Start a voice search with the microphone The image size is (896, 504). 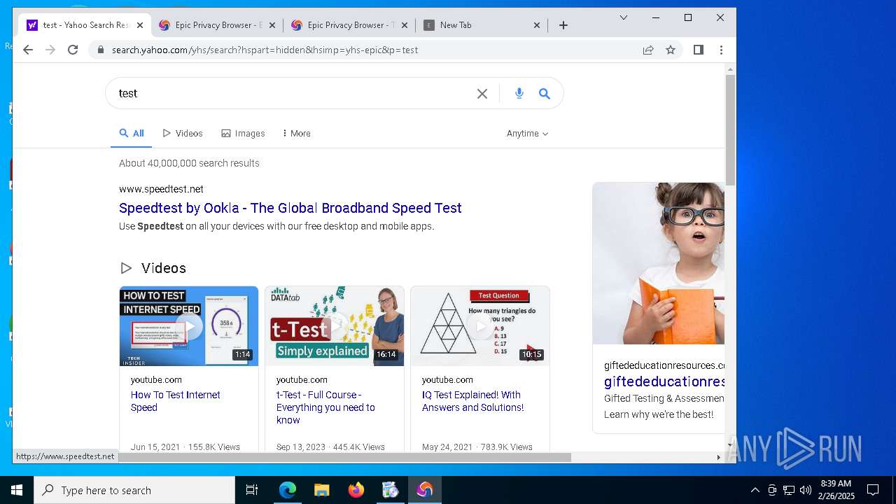click(519, 94)
